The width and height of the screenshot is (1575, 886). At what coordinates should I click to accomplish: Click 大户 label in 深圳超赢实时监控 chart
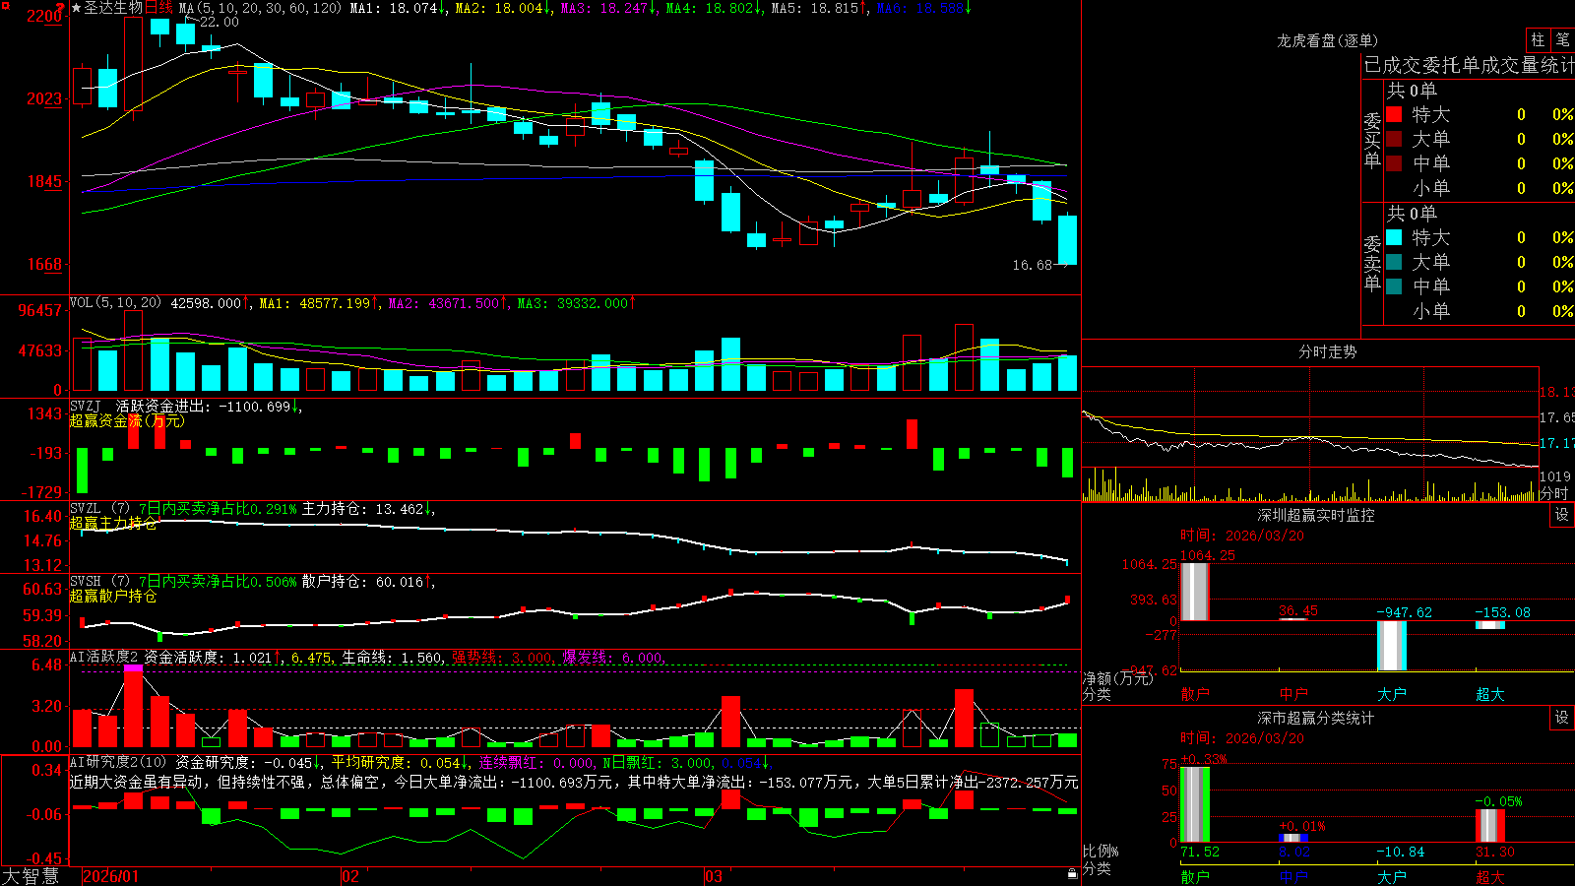(1392, 694)
